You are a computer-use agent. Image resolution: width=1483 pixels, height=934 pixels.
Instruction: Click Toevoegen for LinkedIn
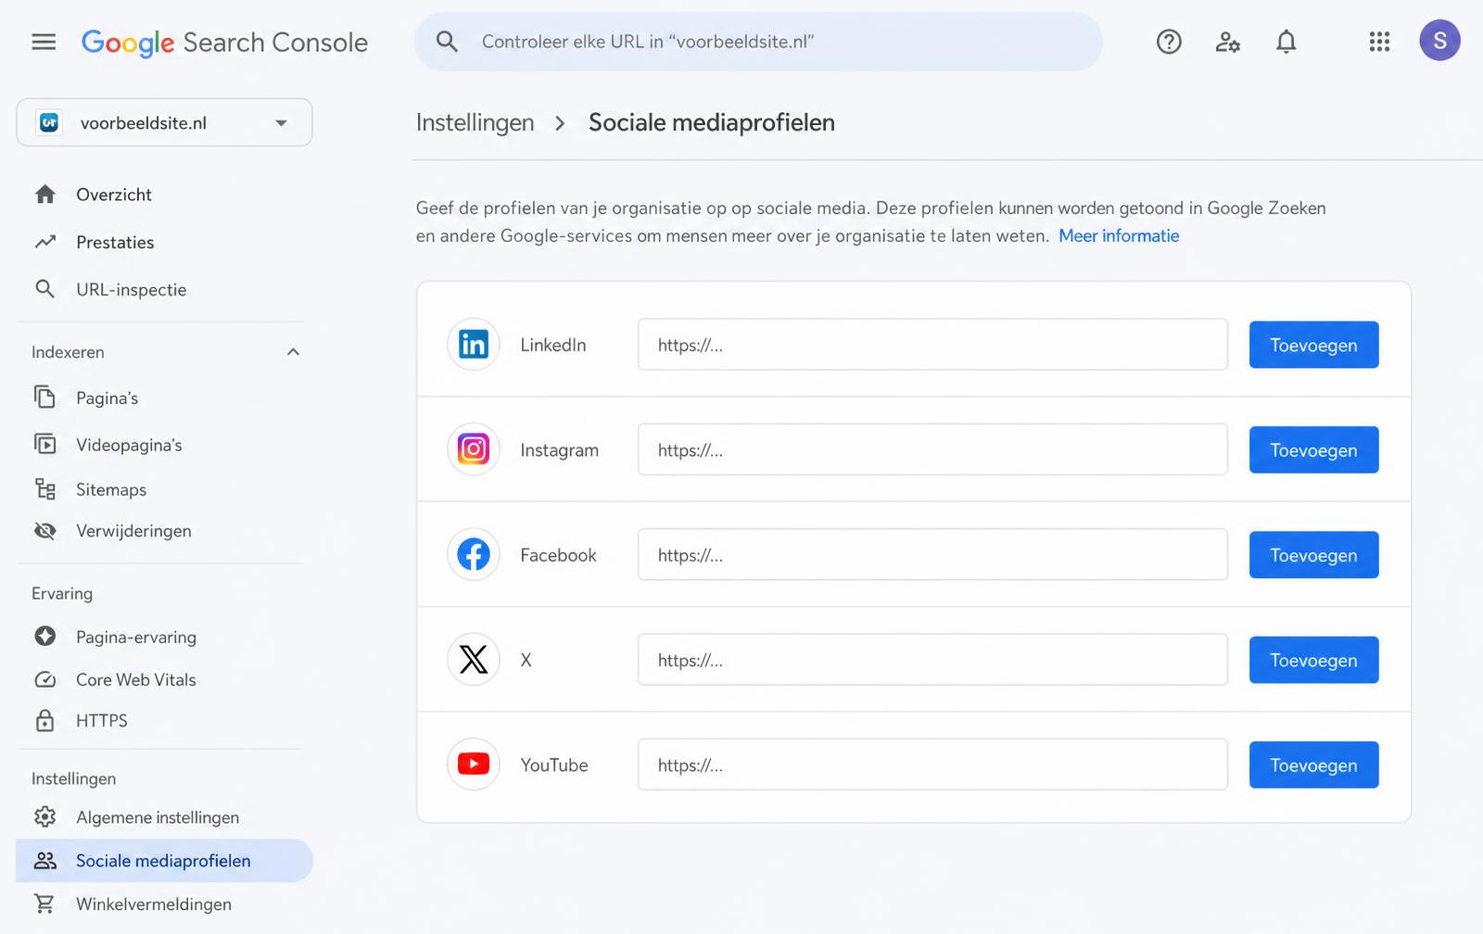[x=1313, y=345]
